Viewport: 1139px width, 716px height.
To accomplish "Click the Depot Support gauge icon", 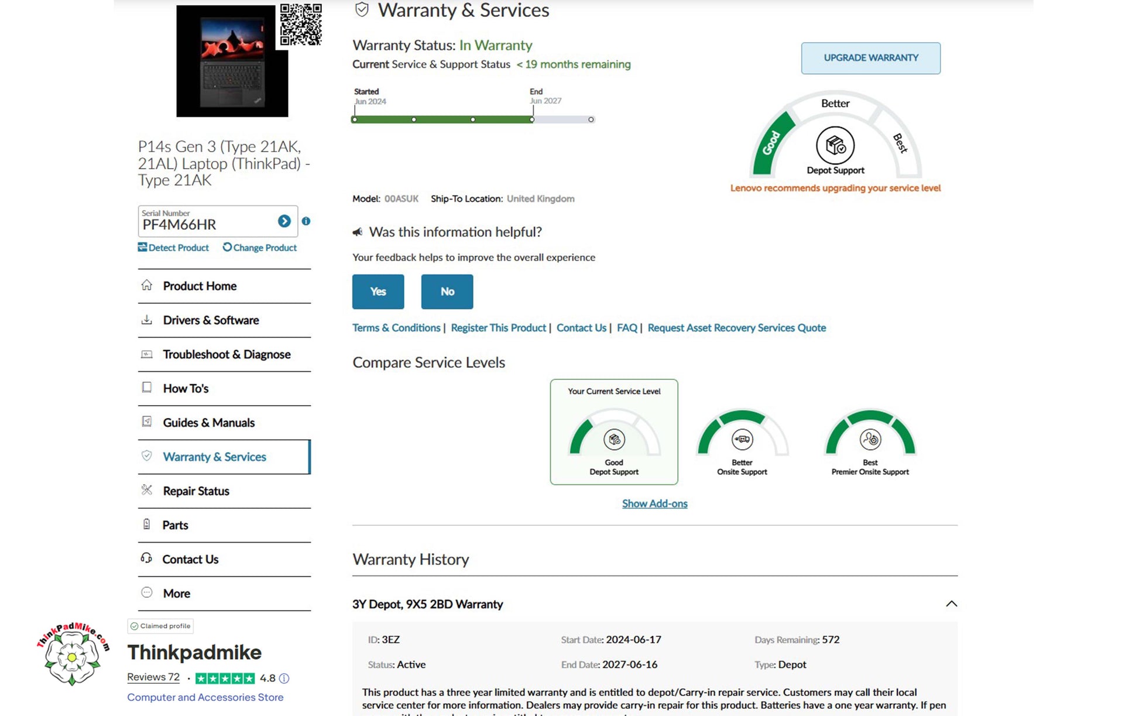I will (x=835, y=145).
